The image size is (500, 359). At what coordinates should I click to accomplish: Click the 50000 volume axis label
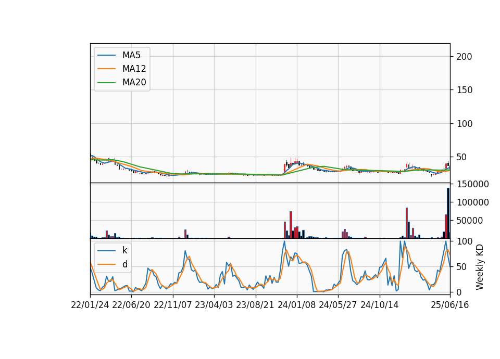click(x=470, y=221)
